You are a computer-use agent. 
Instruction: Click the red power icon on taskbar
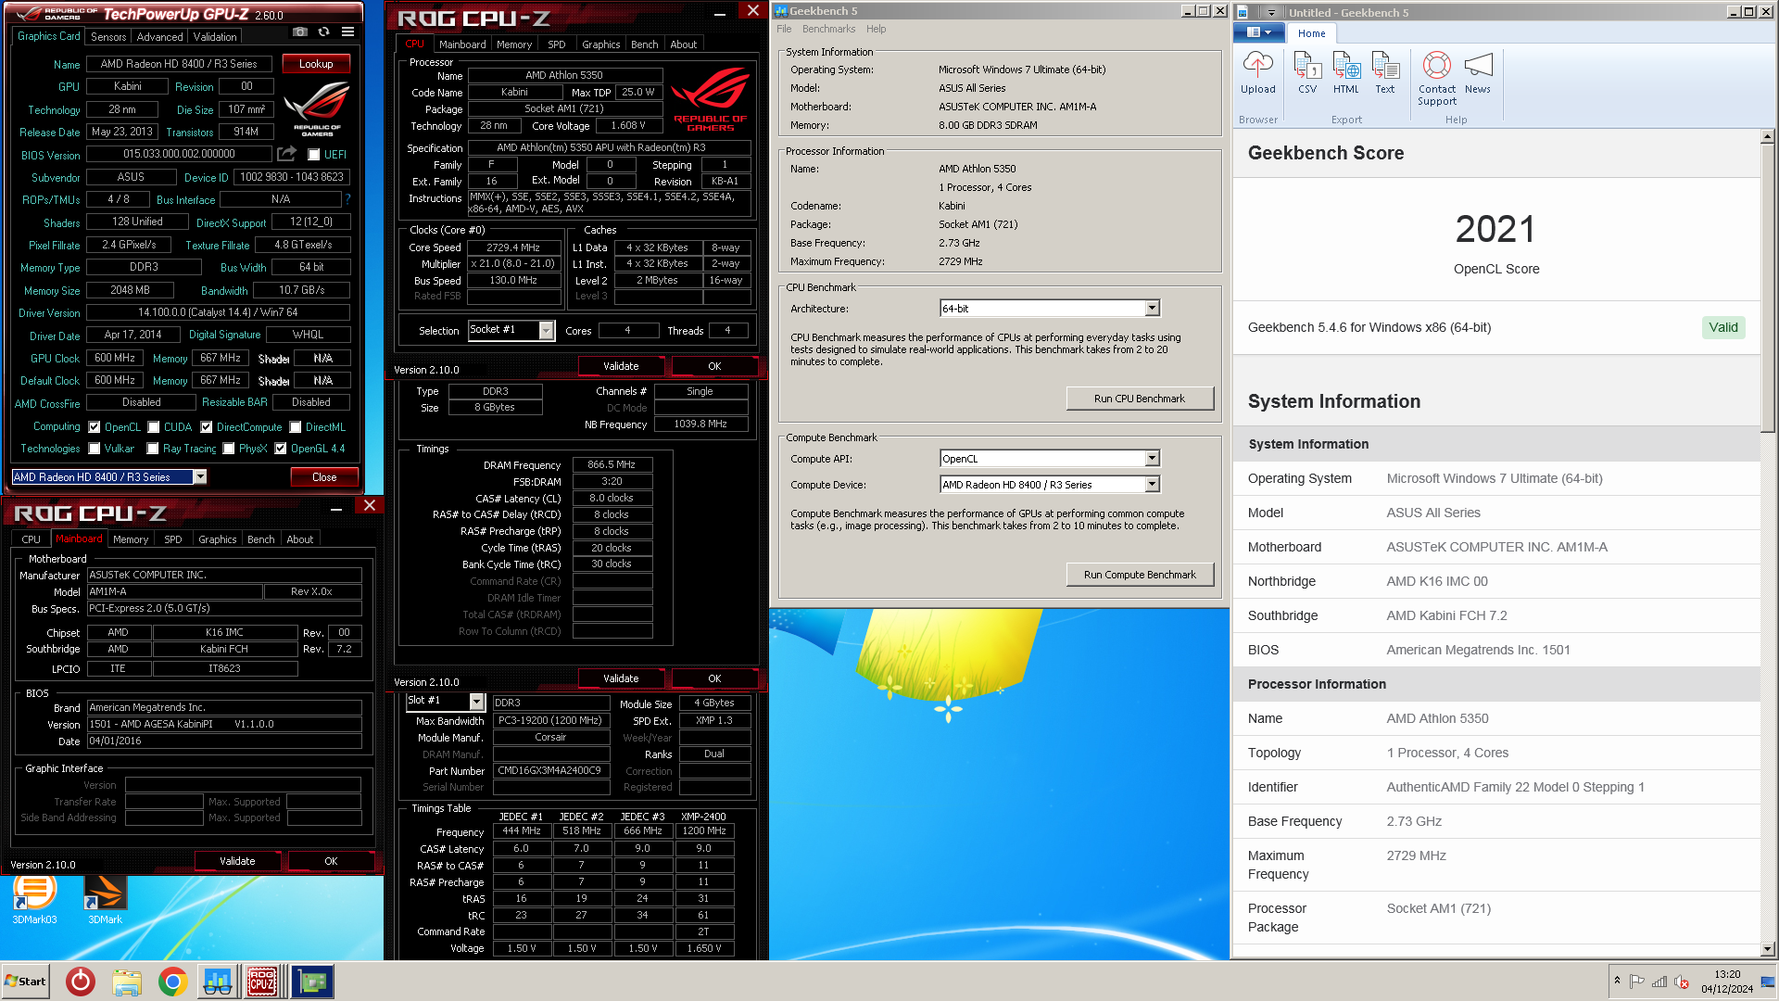click(x=81, y=982)
